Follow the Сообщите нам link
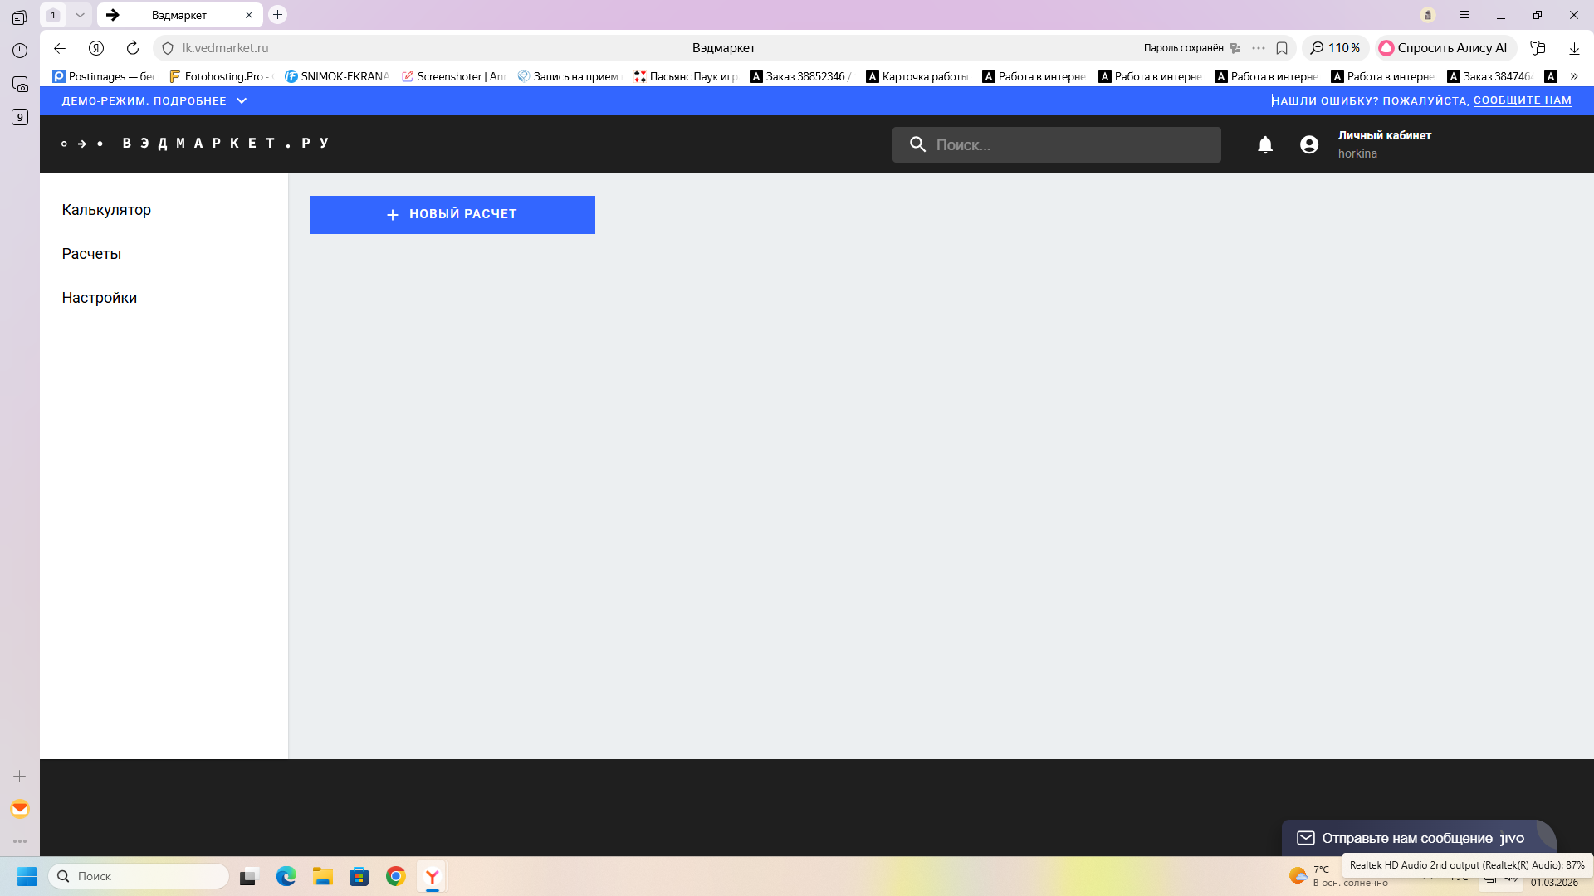The height and width of the screenshot is (896, 1594). point(1522,100)
